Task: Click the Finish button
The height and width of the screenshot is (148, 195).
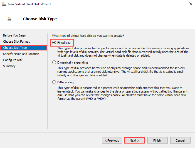Action: [x=157, y=140]
